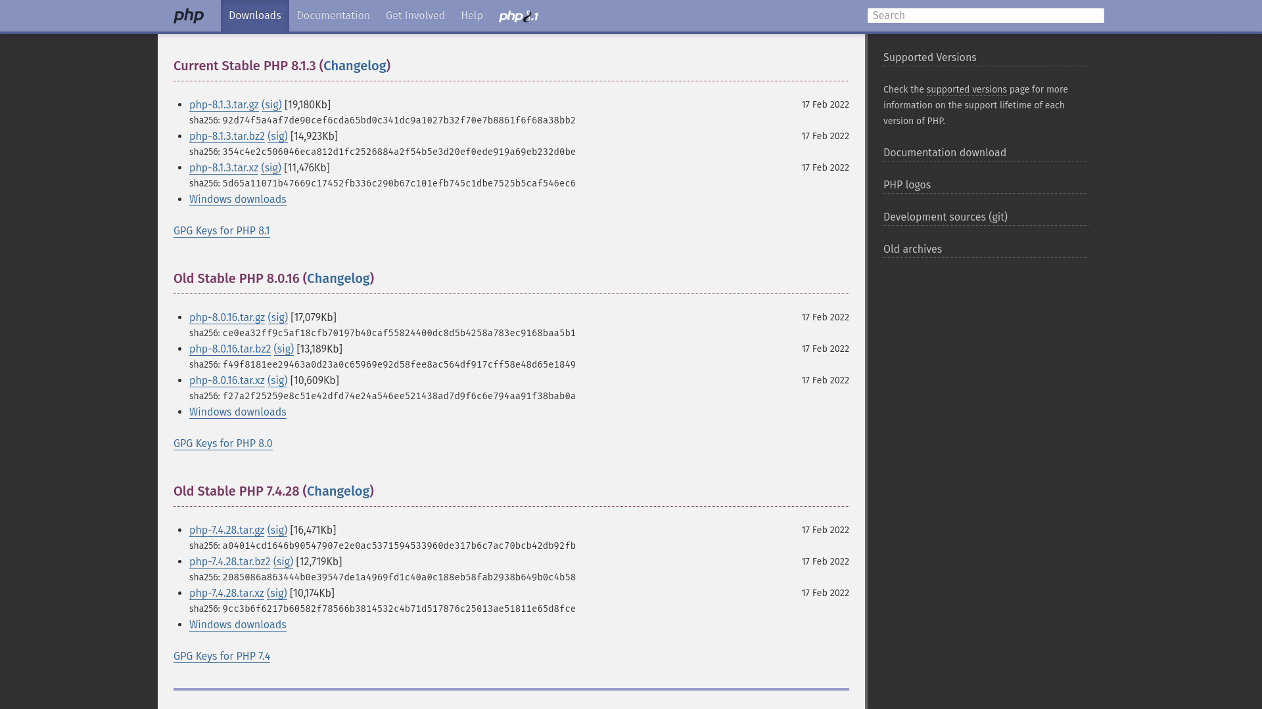Open the Documentation nav menu
The height and width of the screenshot is (709, 1262).
pyautogui.click(x=333, y=16)
